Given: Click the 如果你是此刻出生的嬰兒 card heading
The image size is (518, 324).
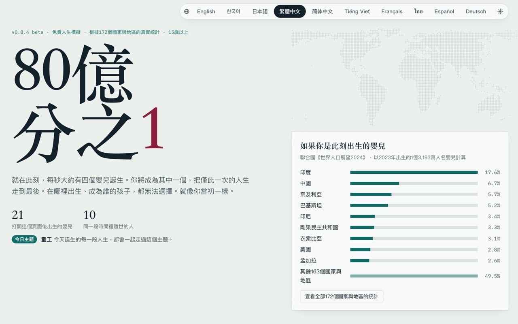Looking at the screenshot, I should [343, 146].
